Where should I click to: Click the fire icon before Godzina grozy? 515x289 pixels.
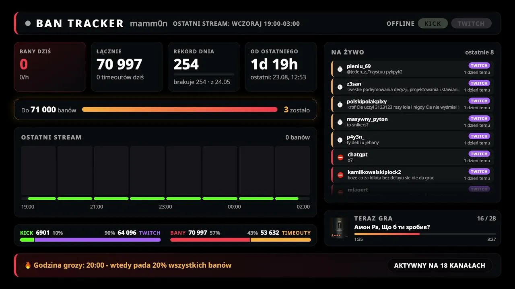pyautogui.click(x=28, y=265)
